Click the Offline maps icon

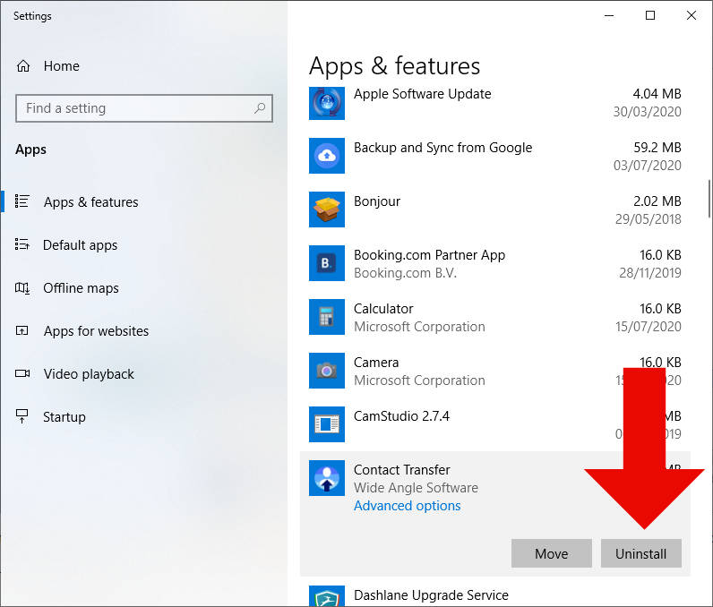coord(22,287)
